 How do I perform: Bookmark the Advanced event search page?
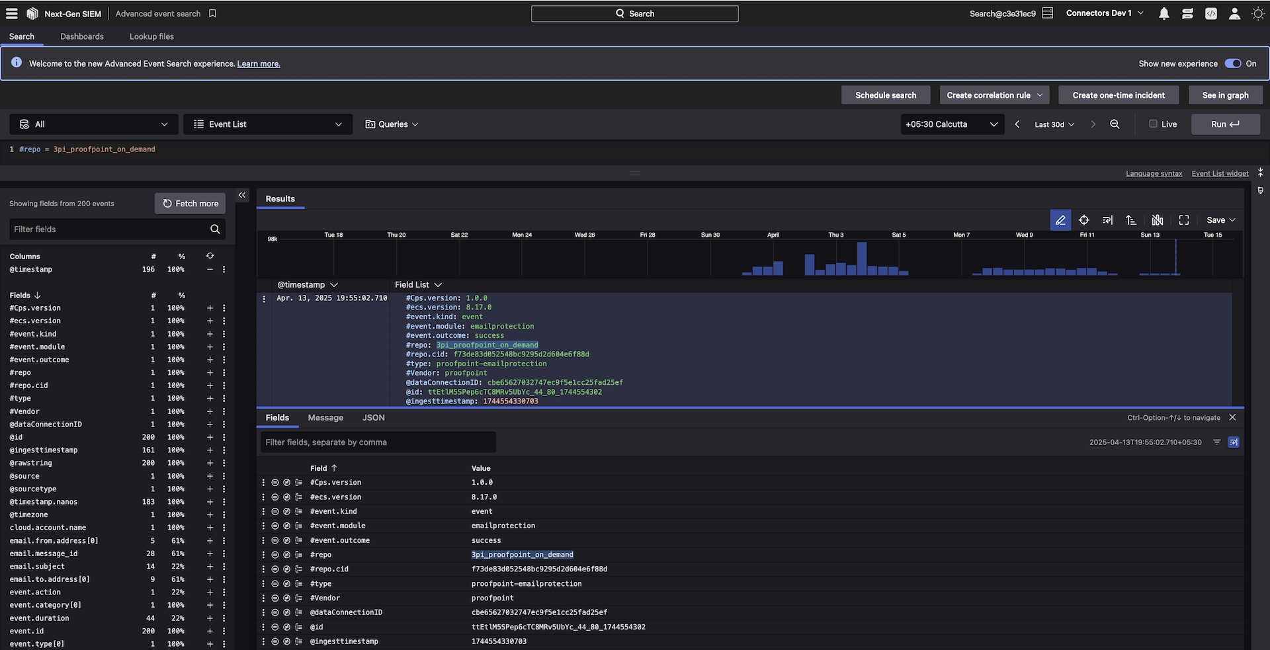point(212,13)
